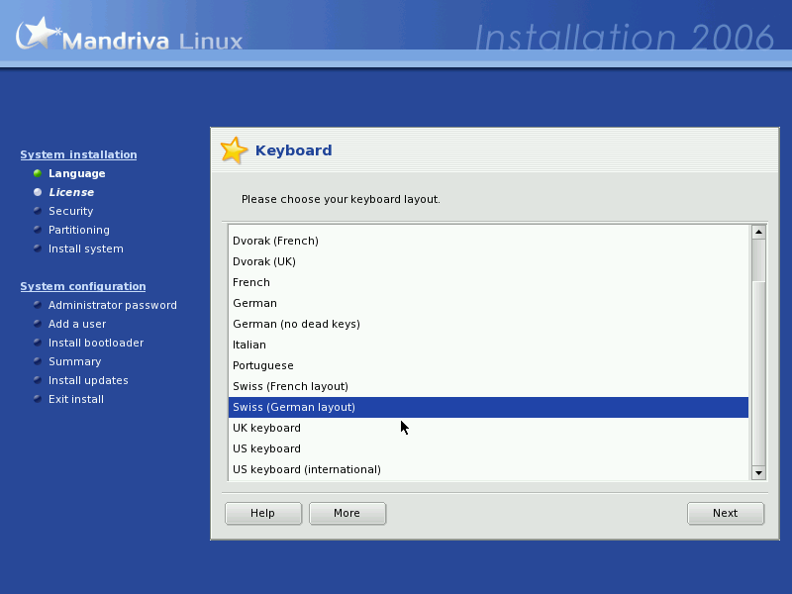Select Swiss (German layout) row

click(x=488, y=407)
